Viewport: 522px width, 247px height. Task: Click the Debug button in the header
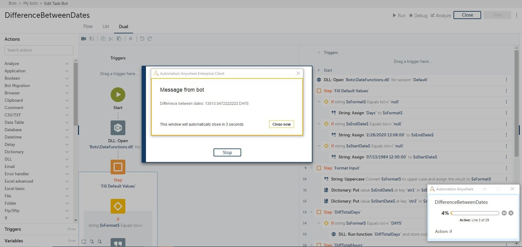tap(418, 15)
